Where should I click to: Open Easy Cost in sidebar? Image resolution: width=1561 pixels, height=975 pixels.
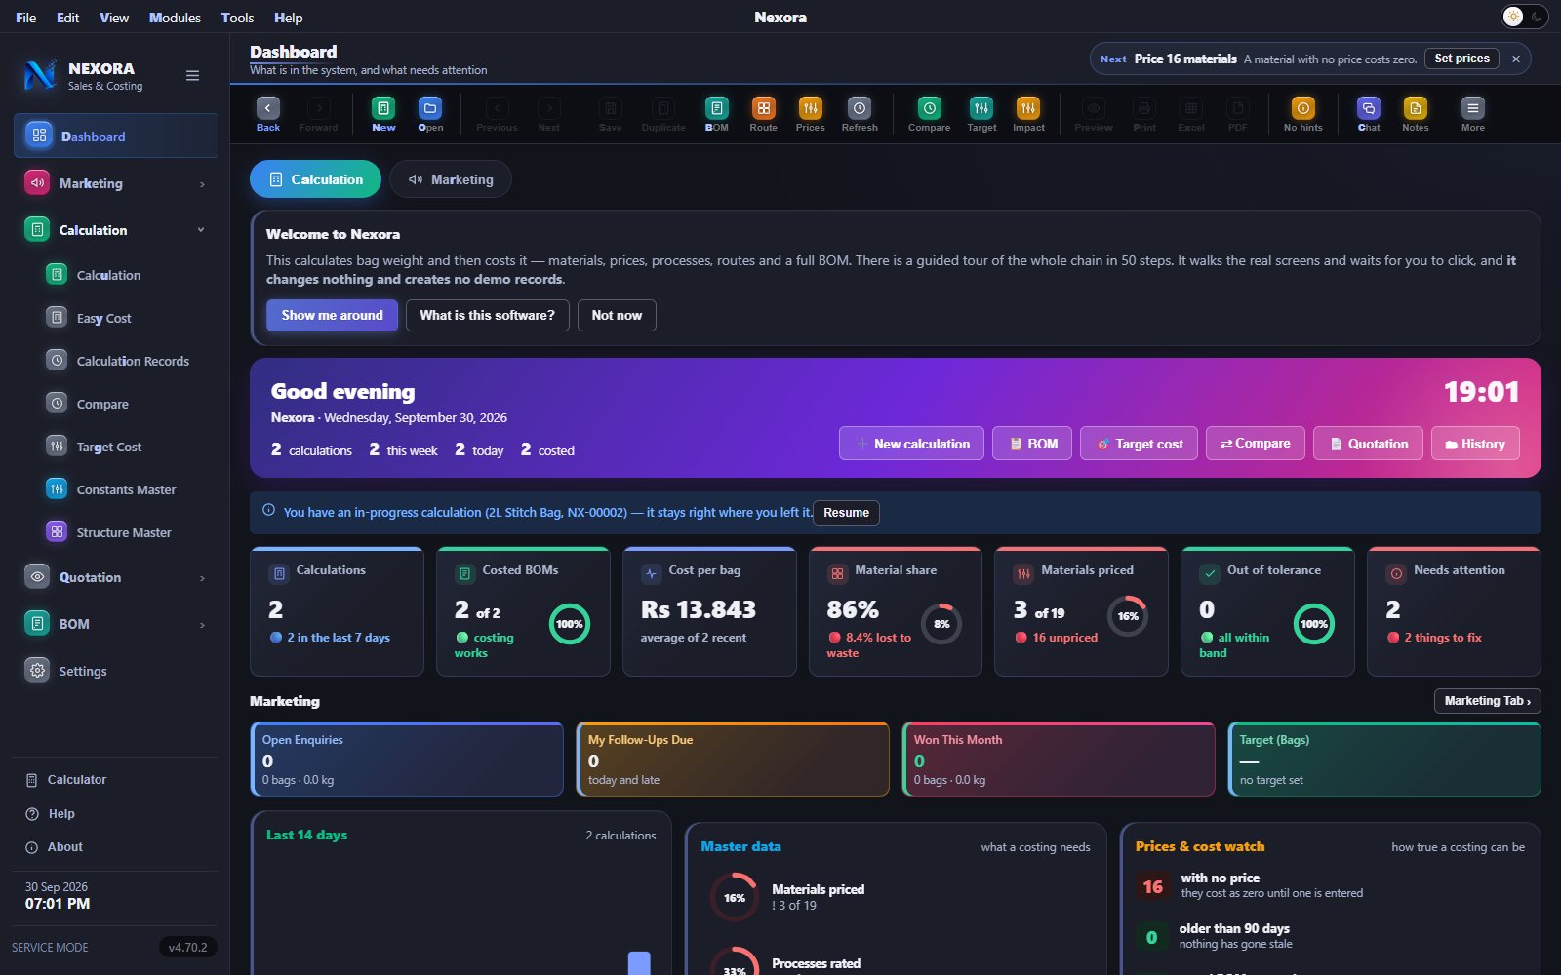[x=116, y=318]
